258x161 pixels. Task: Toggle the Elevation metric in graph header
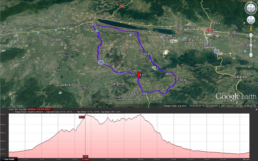pyautogui.click(x=32, y=109)
